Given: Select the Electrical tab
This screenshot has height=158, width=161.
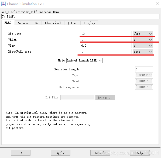Looking at the screenshot, I should (53, 23).
